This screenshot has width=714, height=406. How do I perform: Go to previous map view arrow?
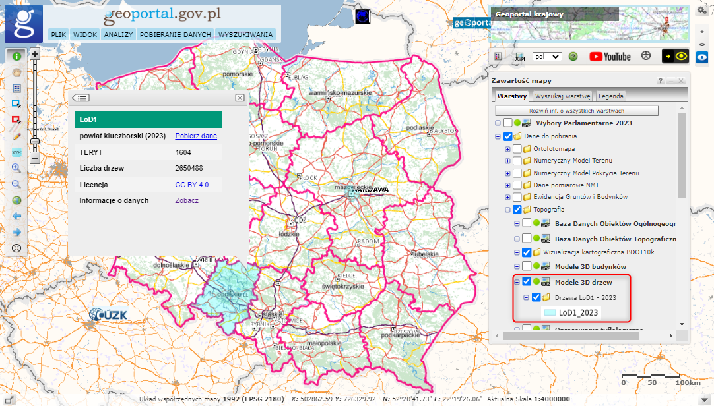16,216
